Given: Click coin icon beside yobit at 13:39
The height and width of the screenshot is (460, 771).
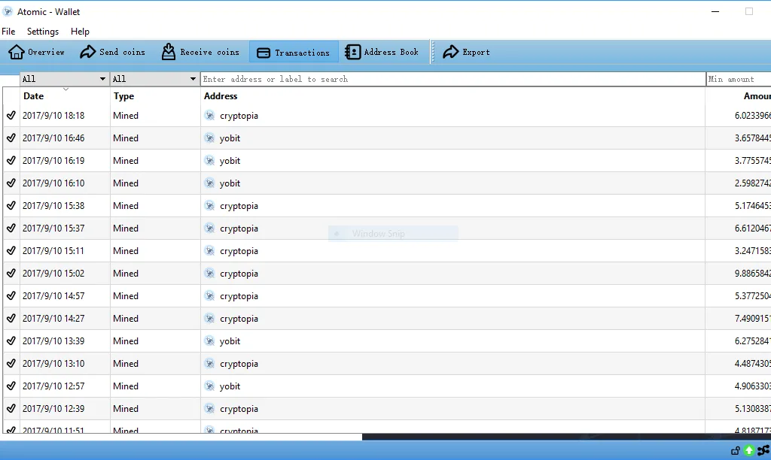Looking at the screenshot, I should [209, 340].
